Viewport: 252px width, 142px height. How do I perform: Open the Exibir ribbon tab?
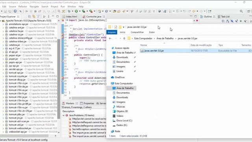[x=152, y=32]
